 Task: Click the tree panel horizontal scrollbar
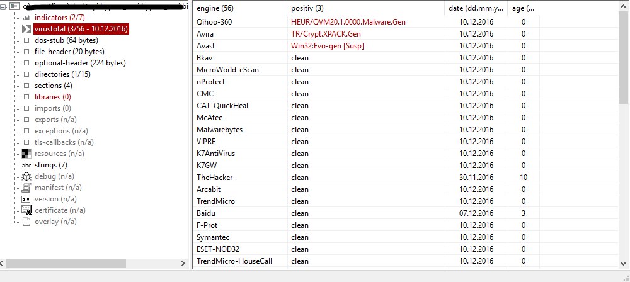point(63,263)
